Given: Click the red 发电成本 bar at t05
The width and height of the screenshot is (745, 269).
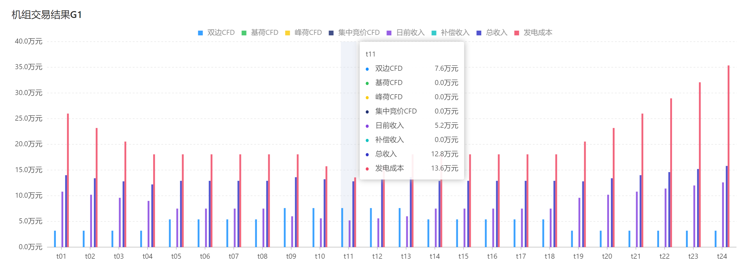Looking at the screenshot, I should pos(183,201).
